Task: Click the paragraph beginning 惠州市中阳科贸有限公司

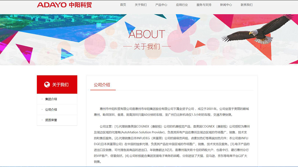Action: pos(171,112)
